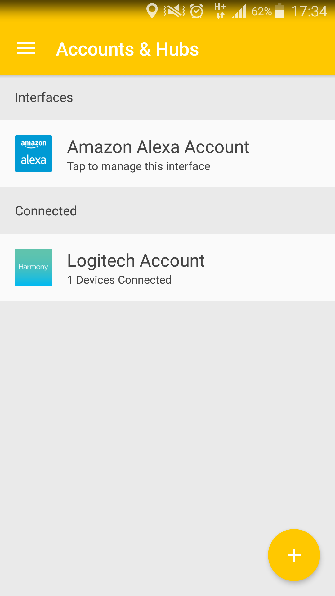Tap the 62% battery percentage text
This screenshot has height=596, width=335.
261,12
